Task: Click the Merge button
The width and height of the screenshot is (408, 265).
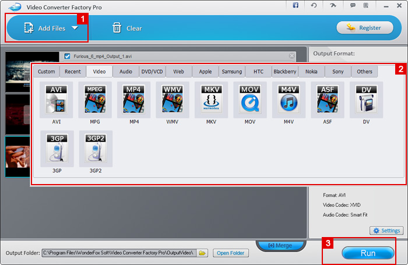Action: [280, 245]
